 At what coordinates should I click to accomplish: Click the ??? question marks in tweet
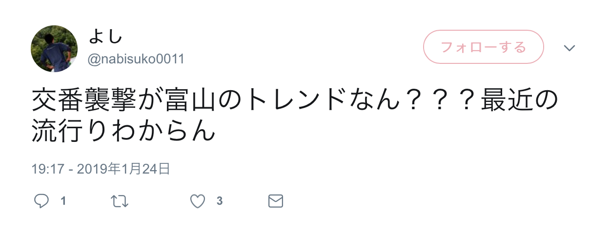coord(440,100)
